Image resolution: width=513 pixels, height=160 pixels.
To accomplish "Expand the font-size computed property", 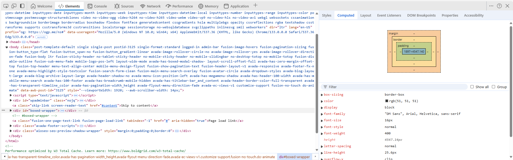I will click(x=322, y=120).
